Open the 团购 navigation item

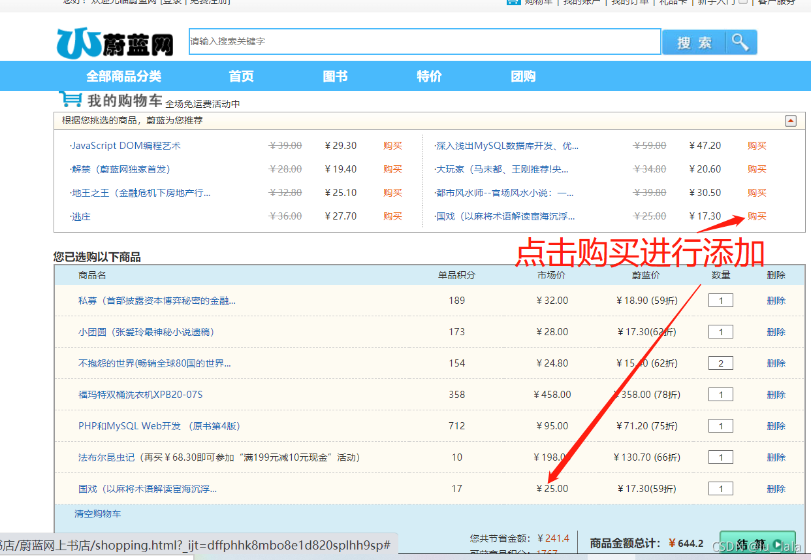pos(523,76)
